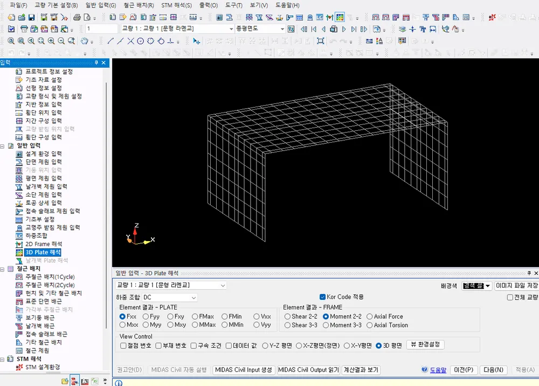
Task: Click the New project icon
Action: (x=11, y=17)
